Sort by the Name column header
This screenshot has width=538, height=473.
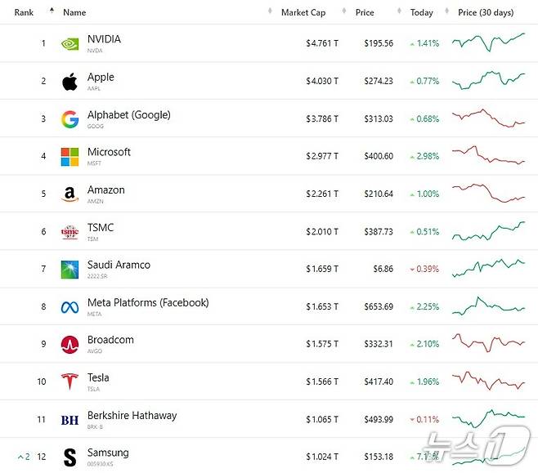pyautogui.click(x=74, y=12)
